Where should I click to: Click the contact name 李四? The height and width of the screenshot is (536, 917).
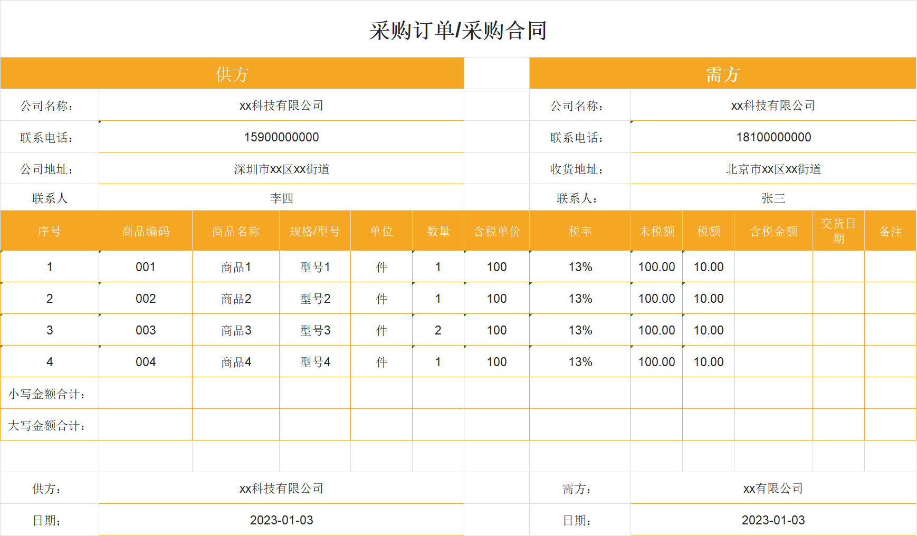[x=281, y=198]
